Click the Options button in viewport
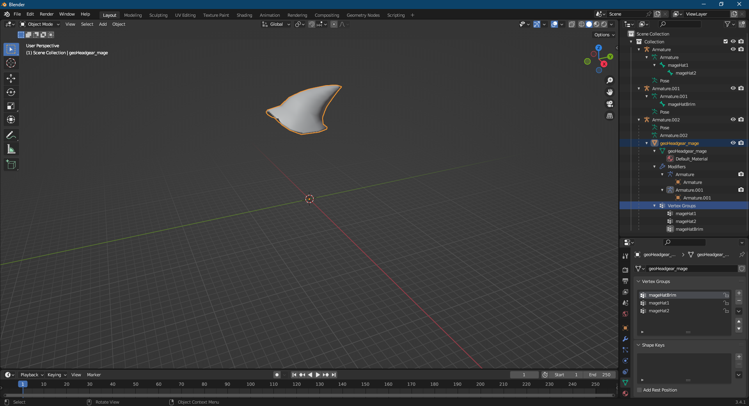The width and height of the screenshot is (749, 406). (604, 35)
